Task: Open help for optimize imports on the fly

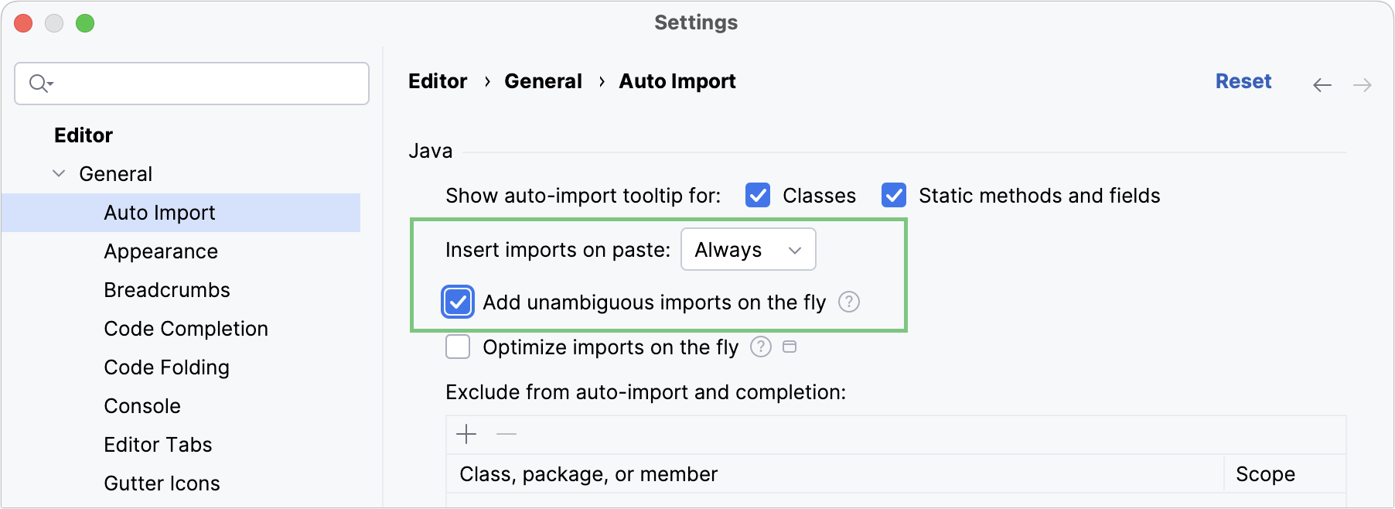Action: [760, 347]
